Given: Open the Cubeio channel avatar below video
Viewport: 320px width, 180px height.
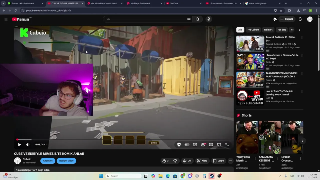Looking at the screenshot, I should tap(17, 161).
